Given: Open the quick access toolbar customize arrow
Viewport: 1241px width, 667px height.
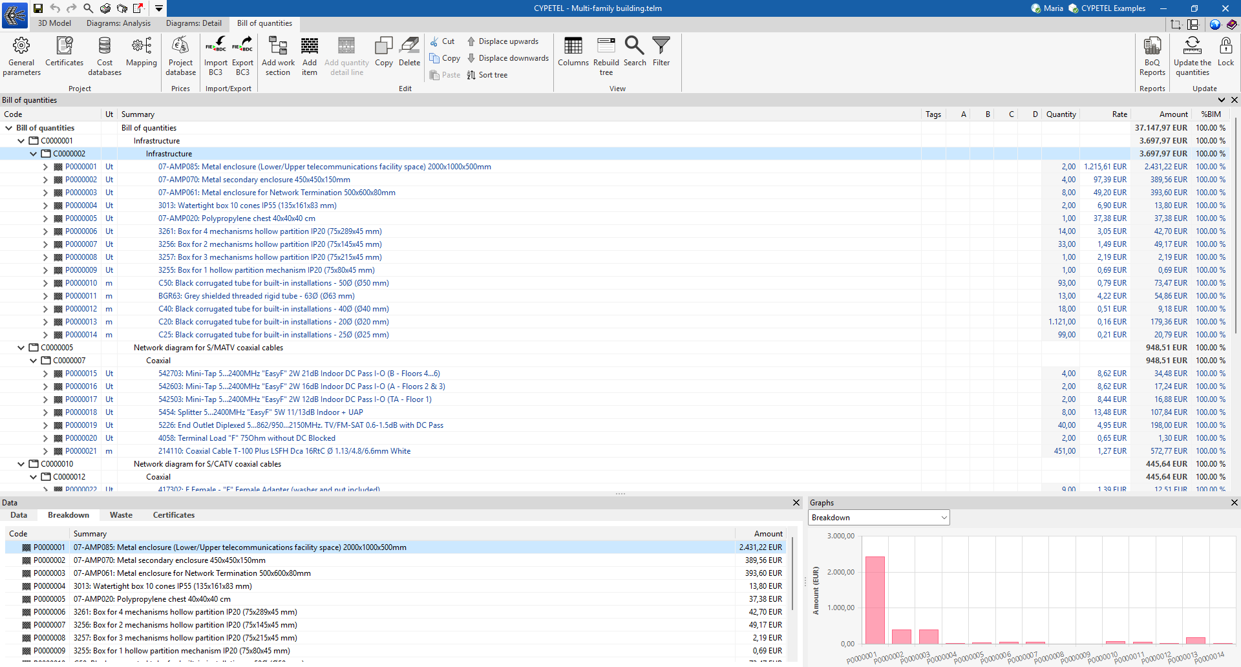Looking at the screenshot, I should pos(158,8).
